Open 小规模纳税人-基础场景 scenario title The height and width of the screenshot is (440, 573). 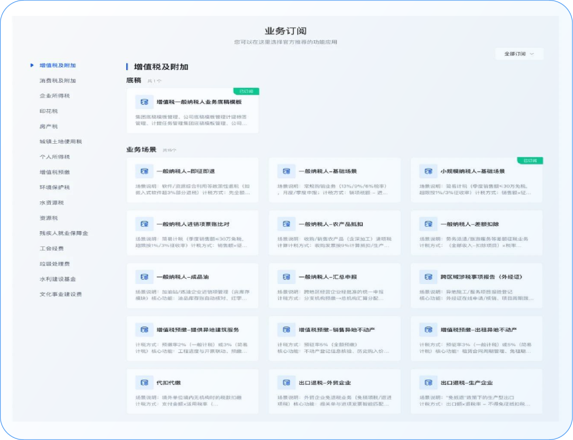click(473, 171)
